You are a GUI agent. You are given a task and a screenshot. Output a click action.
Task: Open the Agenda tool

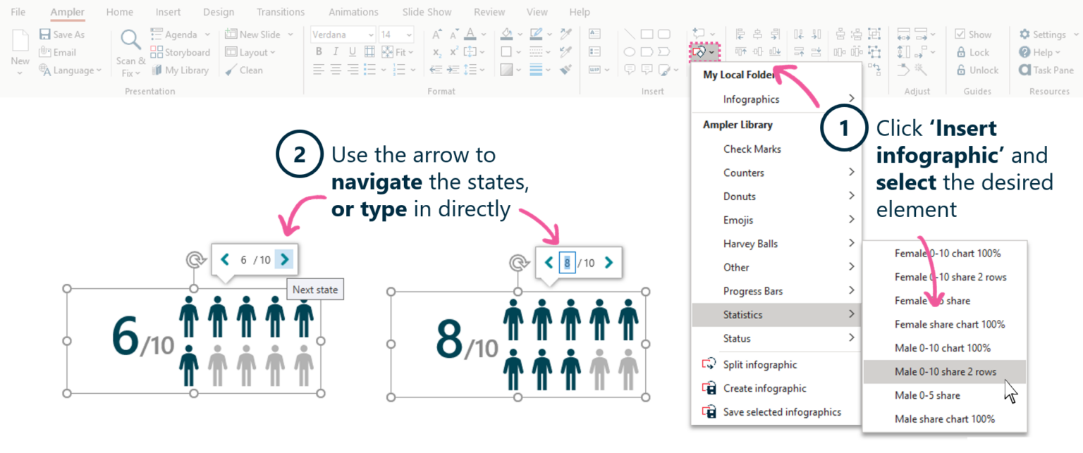179,34
